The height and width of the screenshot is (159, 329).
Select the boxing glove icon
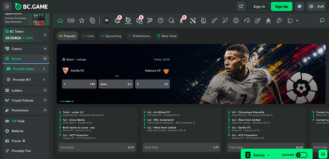(279, 20)
